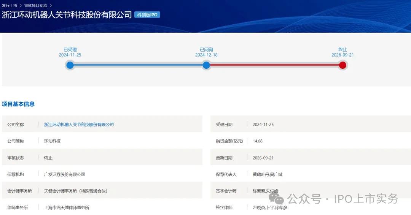Click the 更新日期 field label

tap(224, 158)
